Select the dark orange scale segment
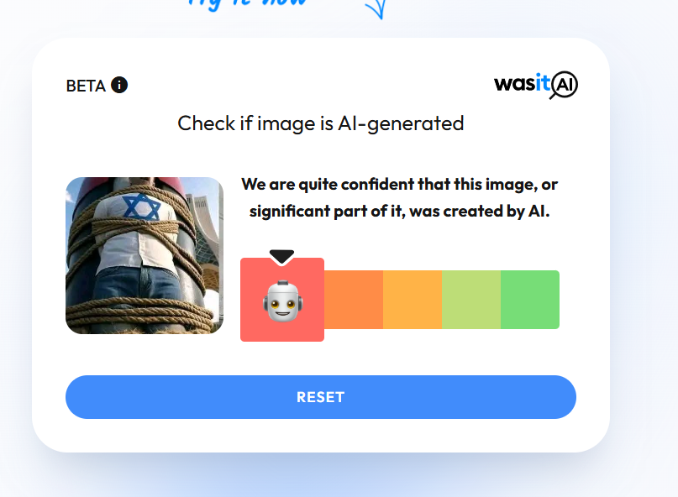 pos(354,300)
